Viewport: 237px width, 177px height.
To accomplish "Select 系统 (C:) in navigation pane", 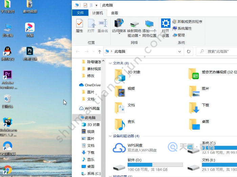I will point(91,173).
